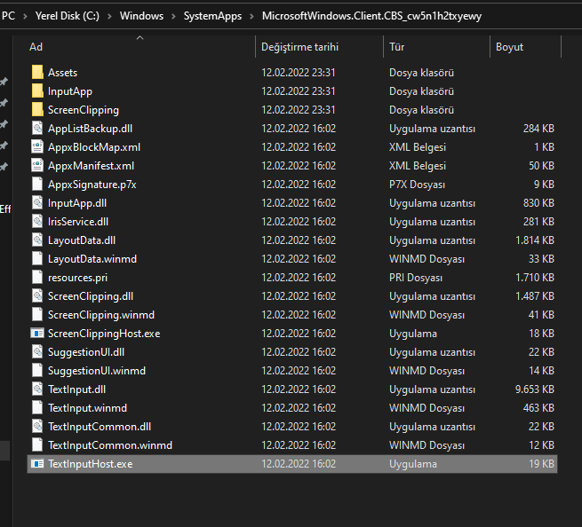
Task: Click the SuggestionUI.winmd file icon
Action: [x=37, y=371]
